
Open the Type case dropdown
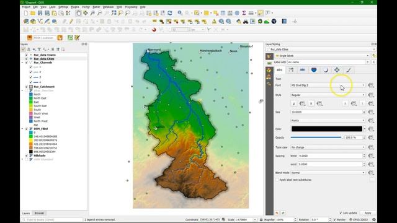point(328,147)
